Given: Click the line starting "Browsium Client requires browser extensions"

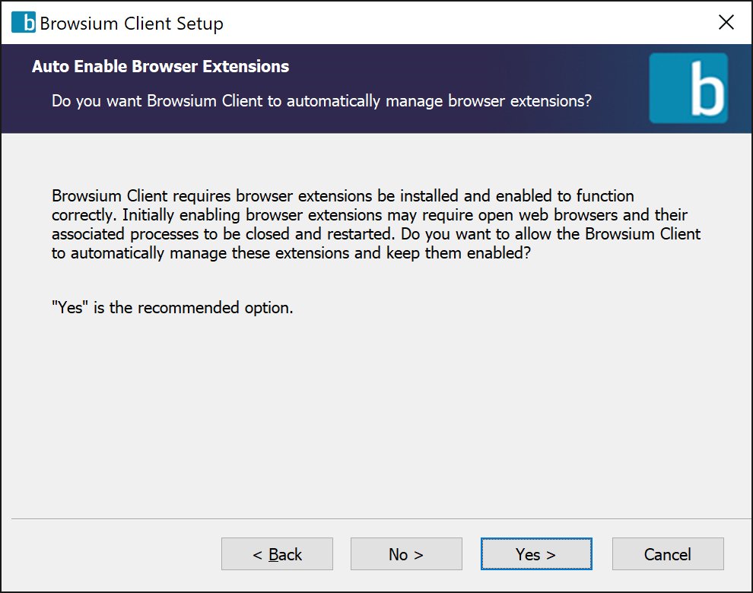Looking at the screenshot, I should (342, 196).
